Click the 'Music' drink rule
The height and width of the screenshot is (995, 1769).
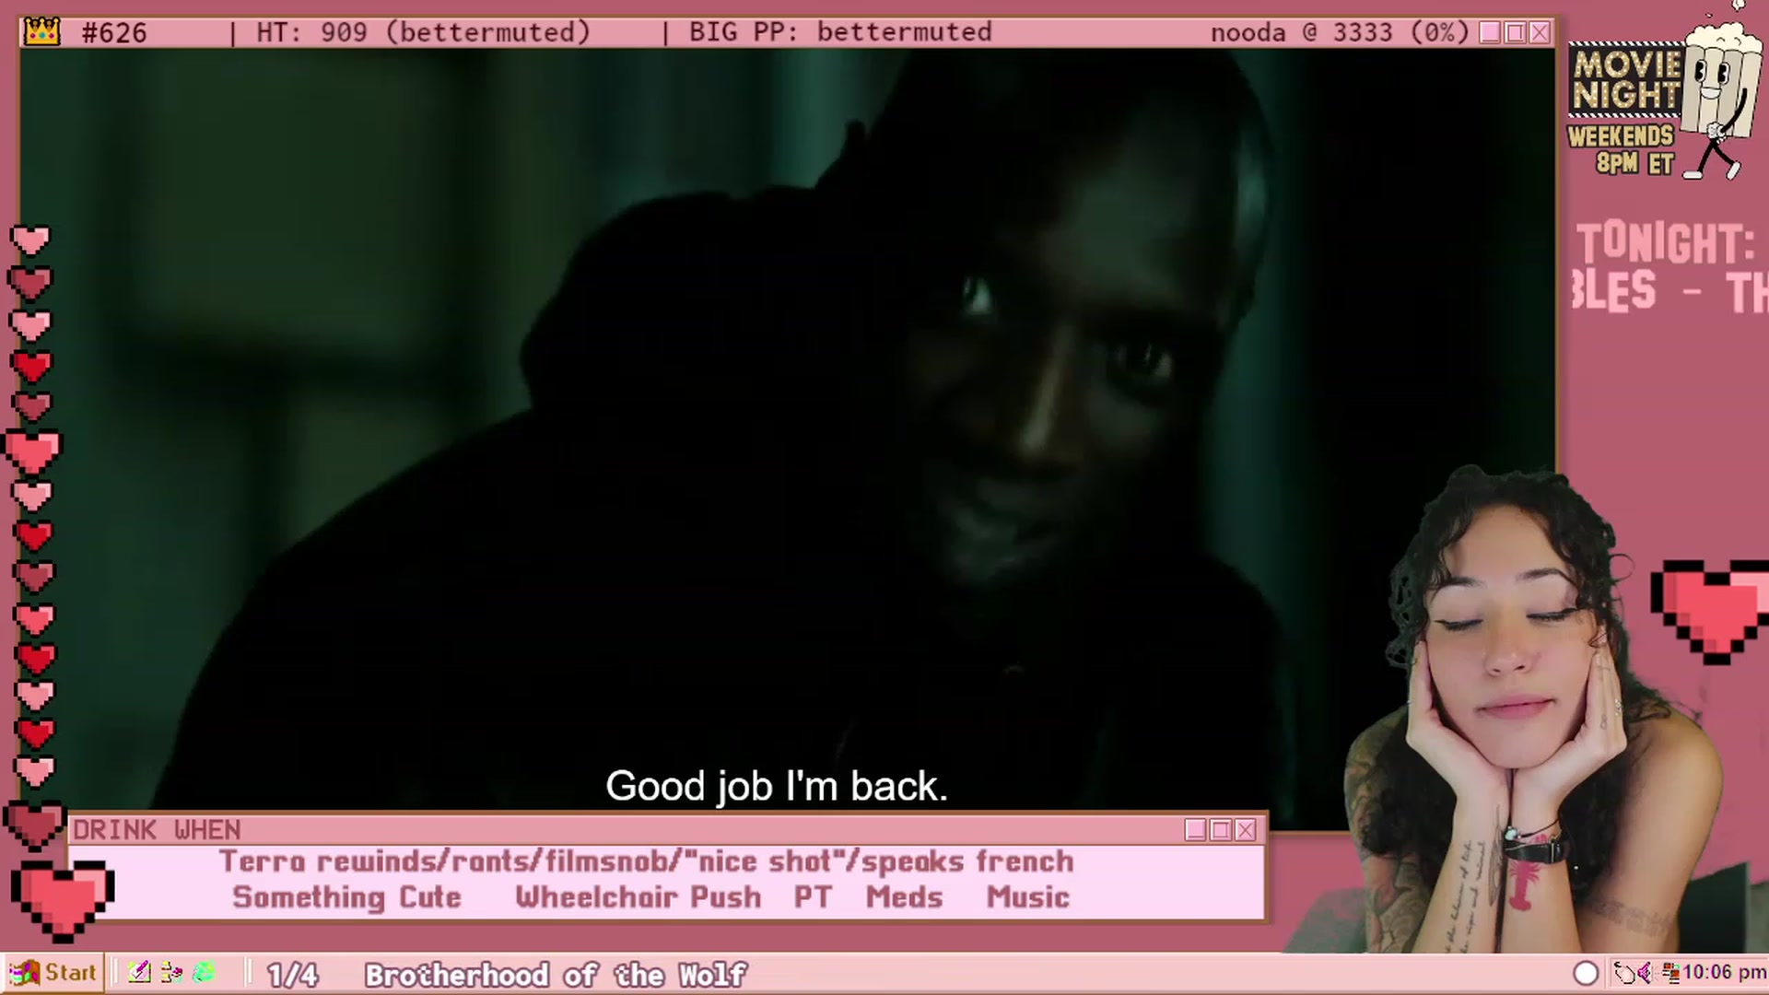point(1027,896)
